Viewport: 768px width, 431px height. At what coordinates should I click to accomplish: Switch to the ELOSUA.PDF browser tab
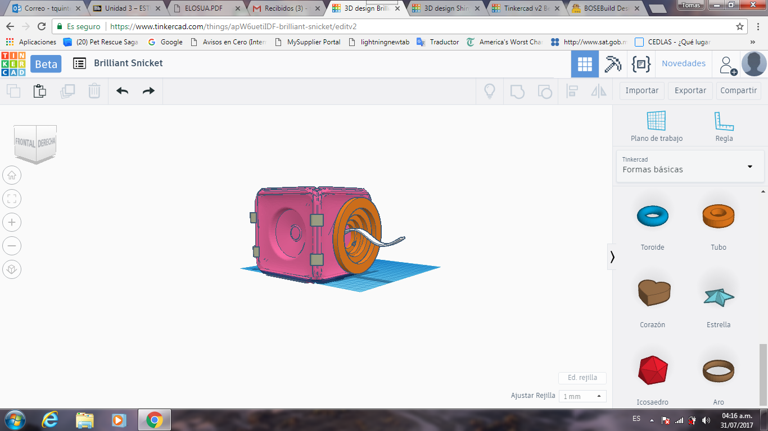(x=206, y=8)
